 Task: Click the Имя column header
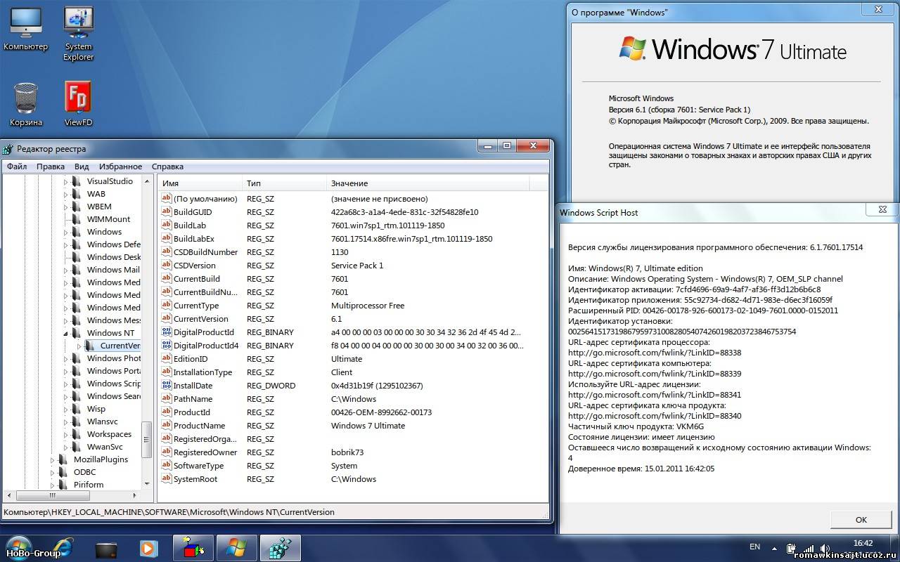(200, 183)
